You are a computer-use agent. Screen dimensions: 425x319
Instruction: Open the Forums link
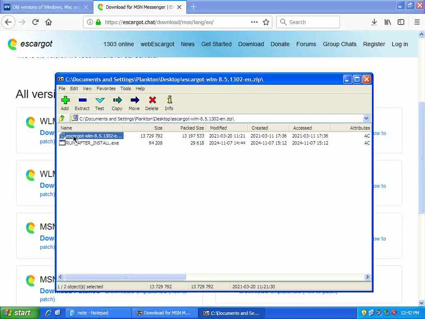(x=306, y=44)
